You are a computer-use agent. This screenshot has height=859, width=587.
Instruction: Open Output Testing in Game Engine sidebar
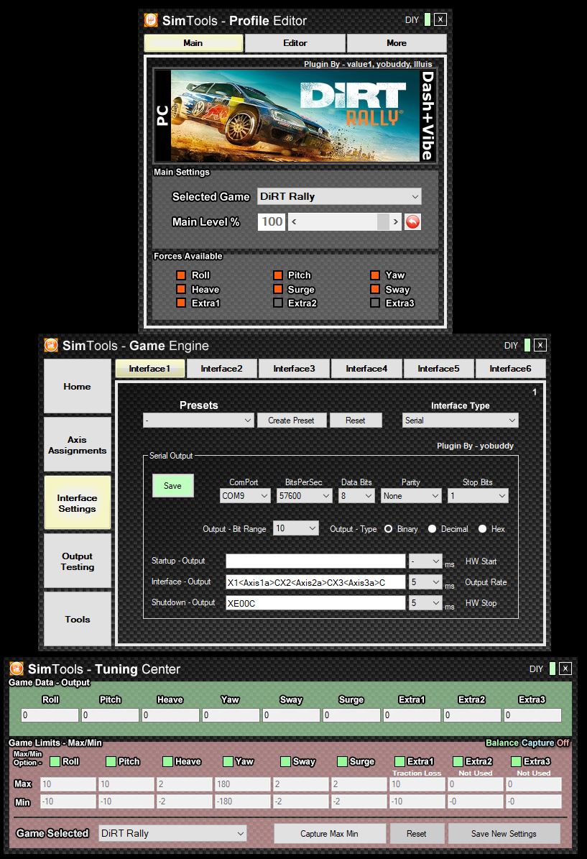(77, 561)
